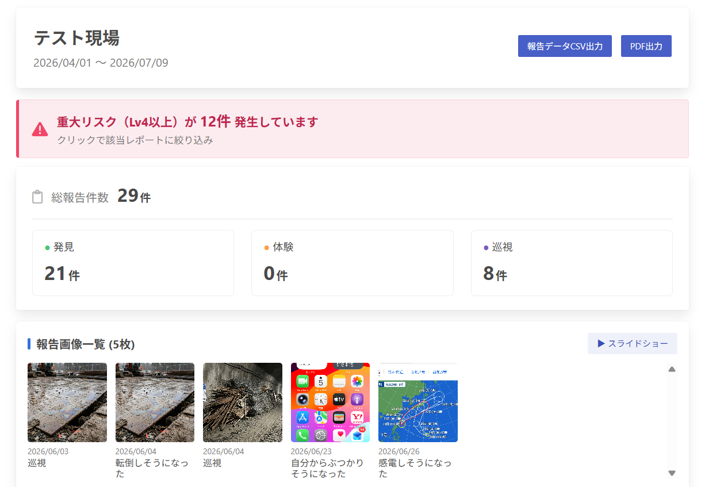The height and width of the screenshot is (487, 701).
Task: Click the 2026/06/26 date label
Action: [x=399, y=451]
